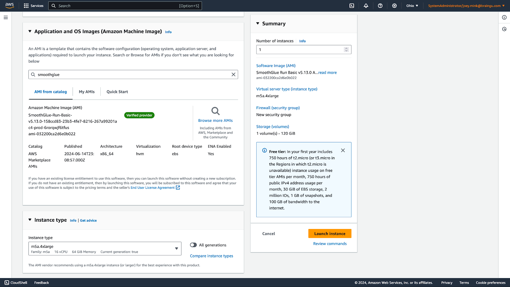Open the Review commands link
The width and height of the screenshot is (510, 287).
330,244
